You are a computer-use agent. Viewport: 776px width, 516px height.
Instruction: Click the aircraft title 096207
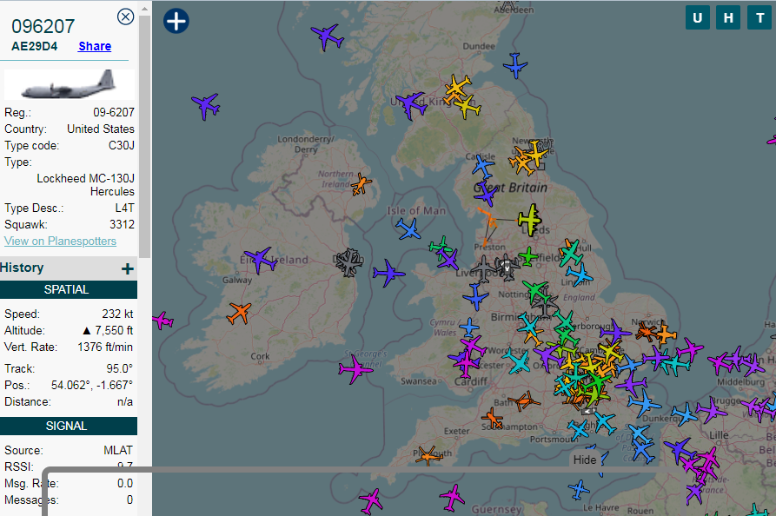(43, 26)
